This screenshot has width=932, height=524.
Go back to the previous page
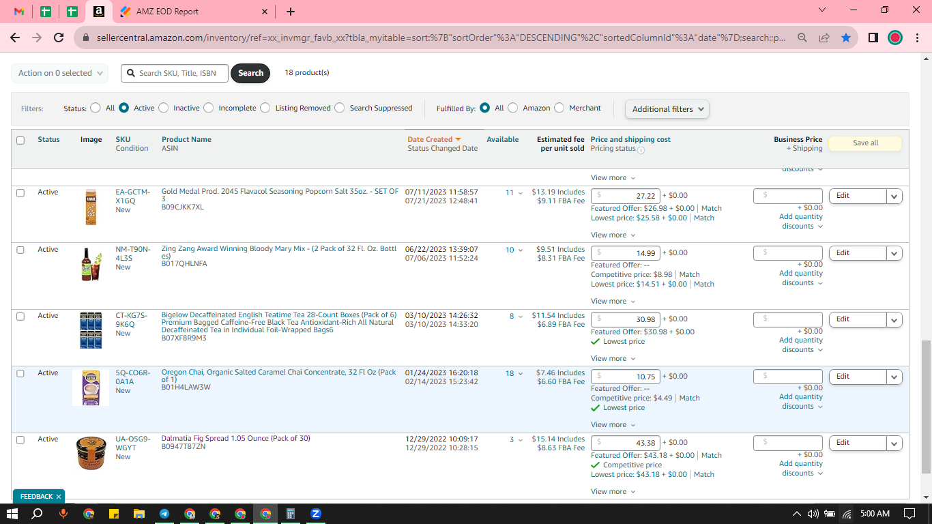coord(15,38)
